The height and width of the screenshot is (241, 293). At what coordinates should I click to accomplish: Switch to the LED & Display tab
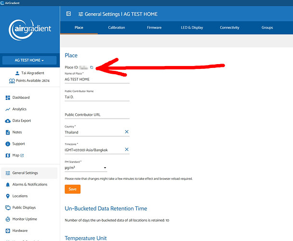pyautogui.click(x=192, y=28)
